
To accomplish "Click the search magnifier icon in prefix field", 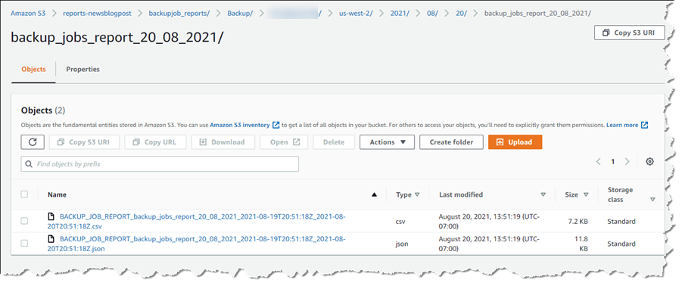I will (x=29, y=164).
